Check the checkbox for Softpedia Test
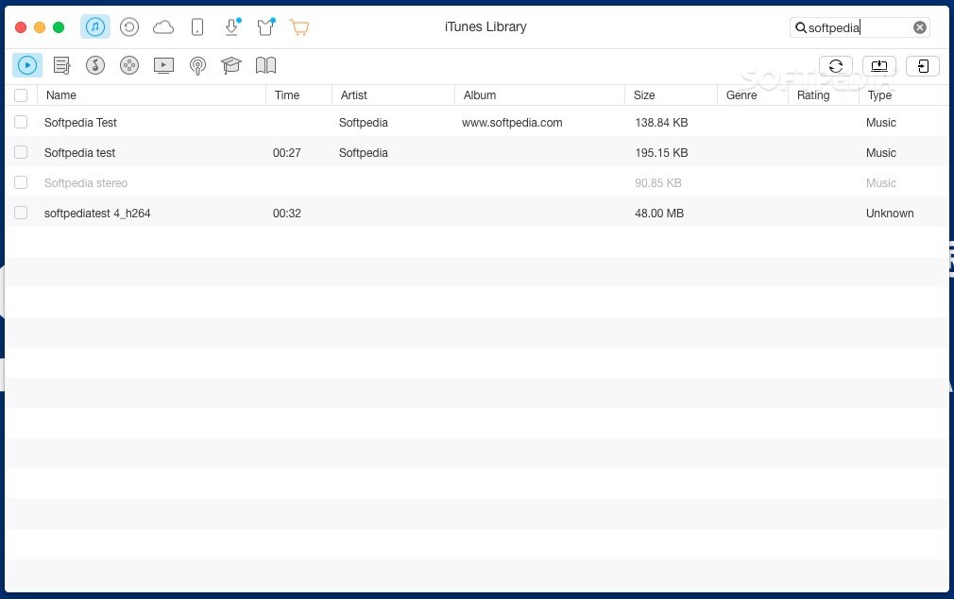This screenshot has height=599, width=954. pos(21,122)
